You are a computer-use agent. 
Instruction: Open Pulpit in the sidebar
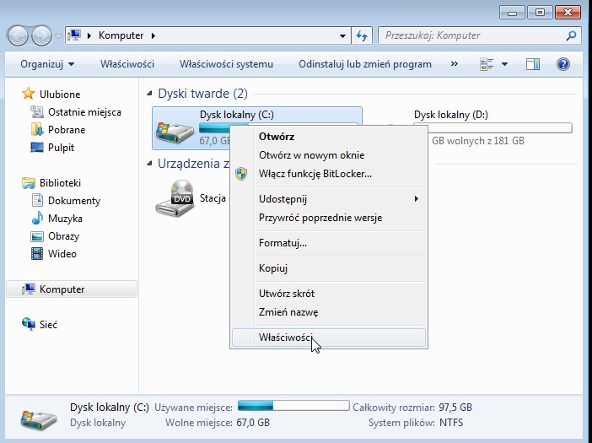[61, 148]
